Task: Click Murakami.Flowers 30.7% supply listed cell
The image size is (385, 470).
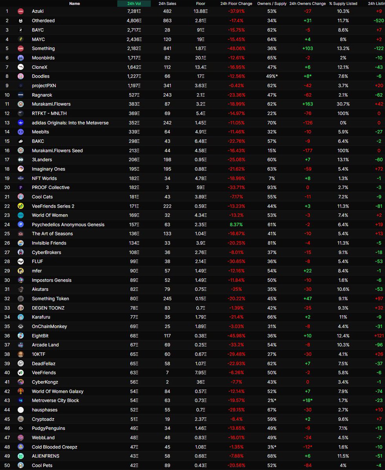Action: pos(343,104)
